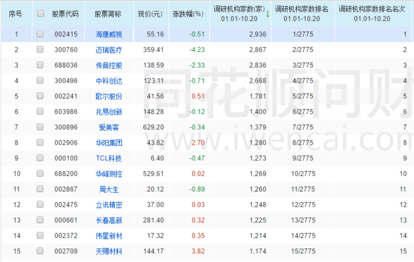Click price value 6.40

tap(157, 158)
